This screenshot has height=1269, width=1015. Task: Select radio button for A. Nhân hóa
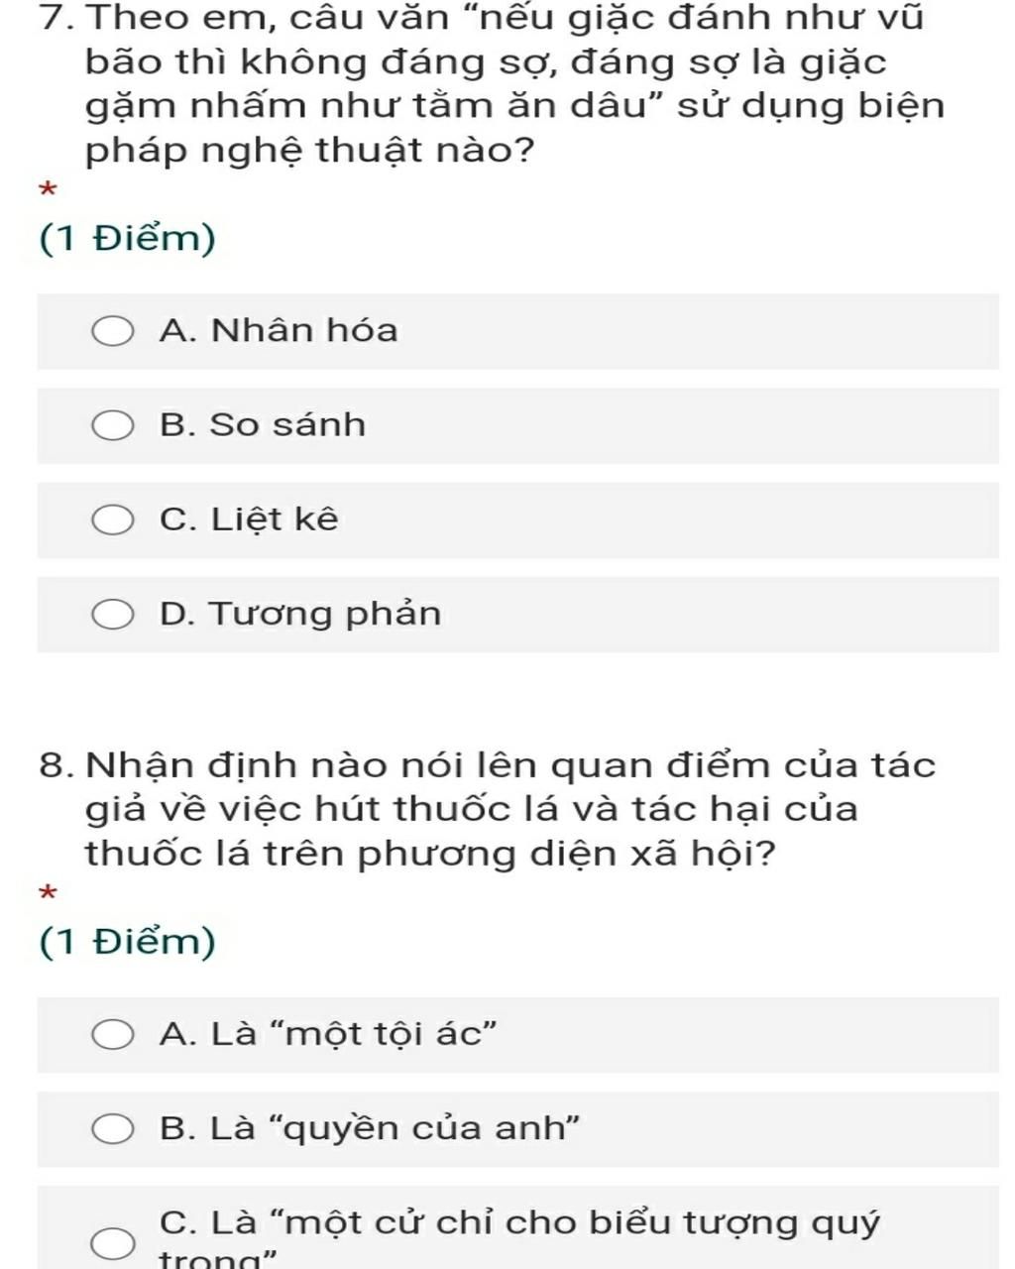tap(112, 331)
